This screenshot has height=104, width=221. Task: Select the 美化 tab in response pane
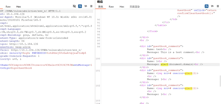point(101,7)
